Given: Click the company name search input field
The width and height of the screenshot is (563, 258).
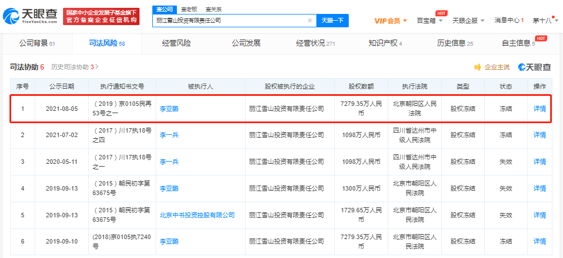Looking at the screenshot, I should (x=231, y=21).
